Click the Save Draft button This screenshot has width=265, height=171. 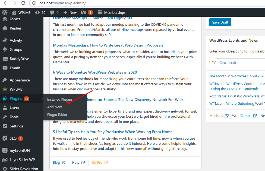[x=220, y=22]
